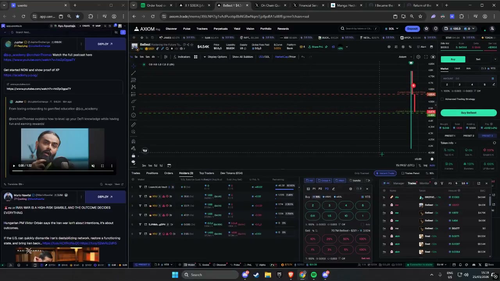Close the instant trade popup
The height and width of the screenshot is (281, 500).
point(367,189)
